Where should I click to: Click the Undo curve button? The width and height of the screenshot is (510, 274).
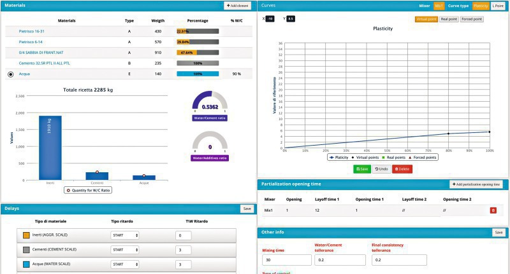(381, 169)
